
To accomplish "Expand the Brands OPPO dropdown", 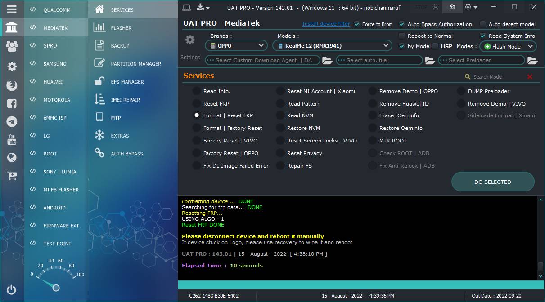I will (x=236, y=46).
